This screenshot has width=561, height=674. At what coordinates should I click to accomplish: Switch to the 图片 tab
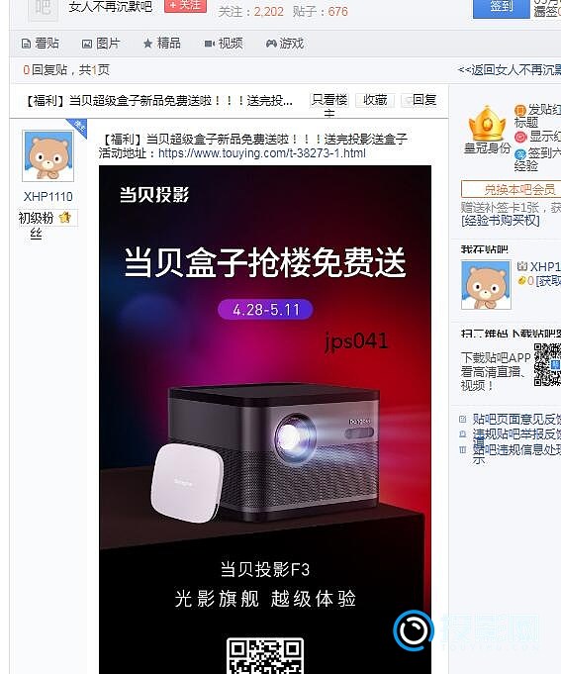101,44
